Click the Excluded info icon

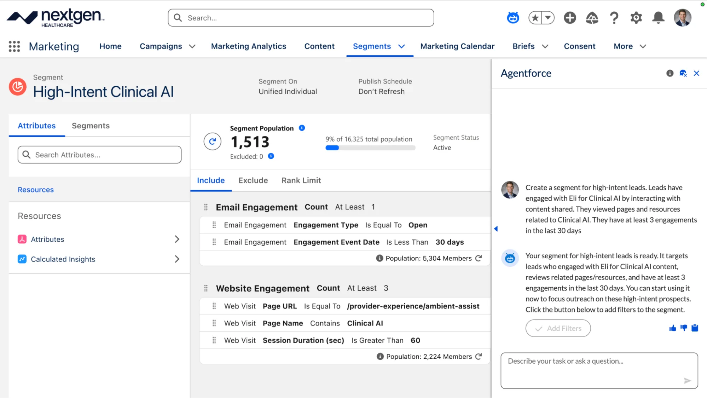tap(271, 156)
